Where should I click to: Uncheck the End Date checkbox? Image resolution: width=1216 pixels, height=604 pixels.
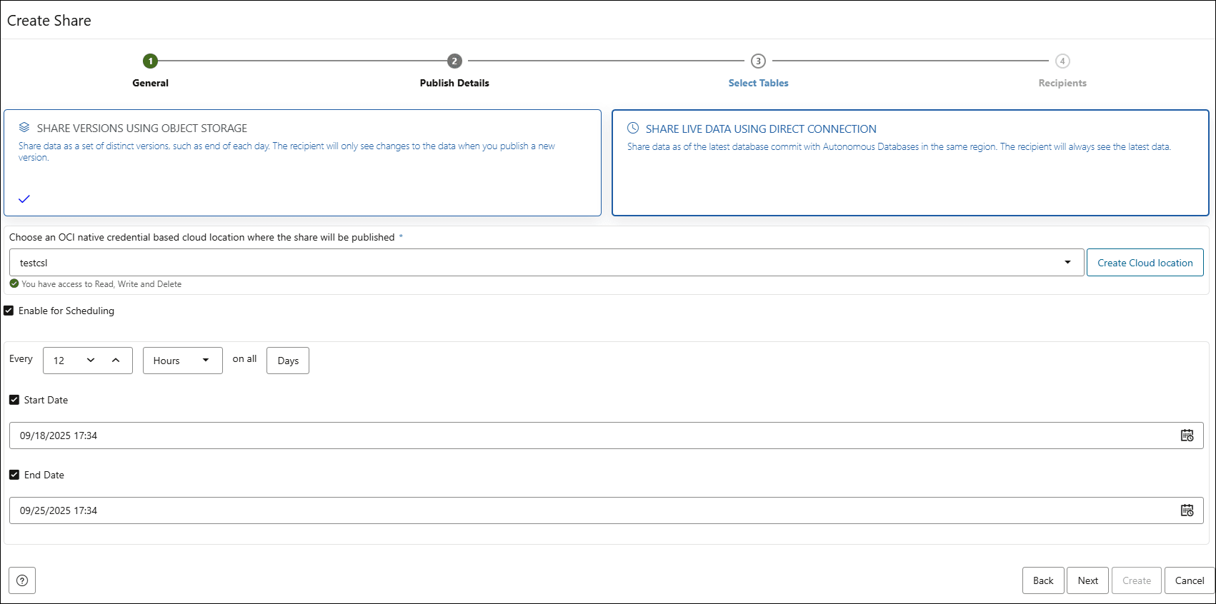tap(14, 475)
